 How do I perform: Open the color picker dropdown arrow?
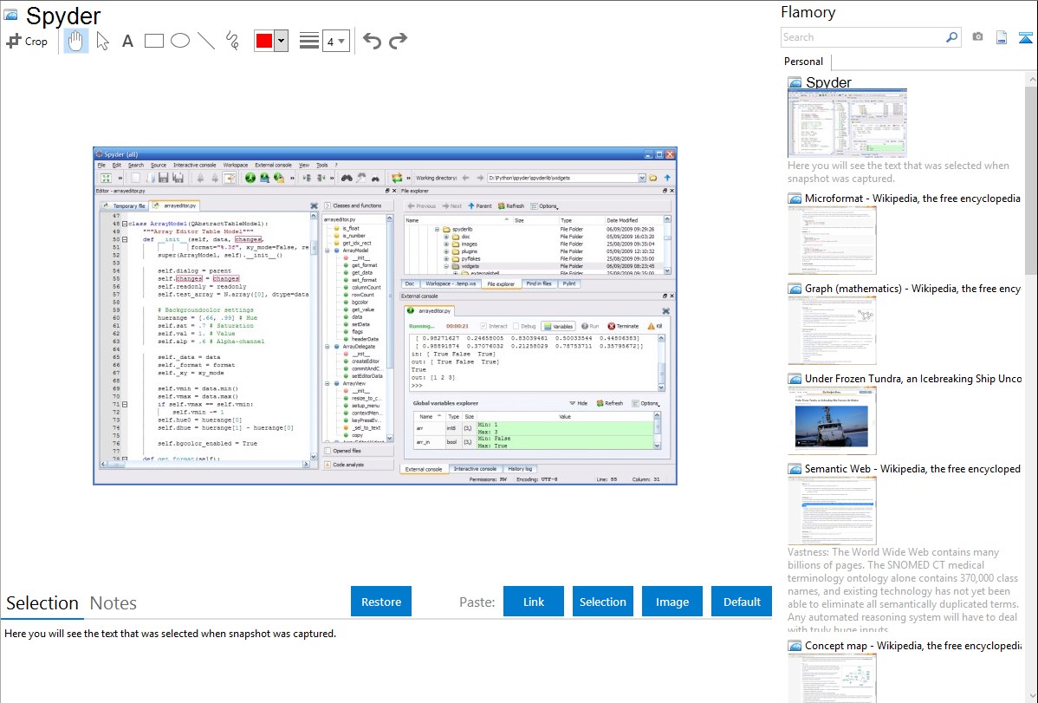click(282, 41)
